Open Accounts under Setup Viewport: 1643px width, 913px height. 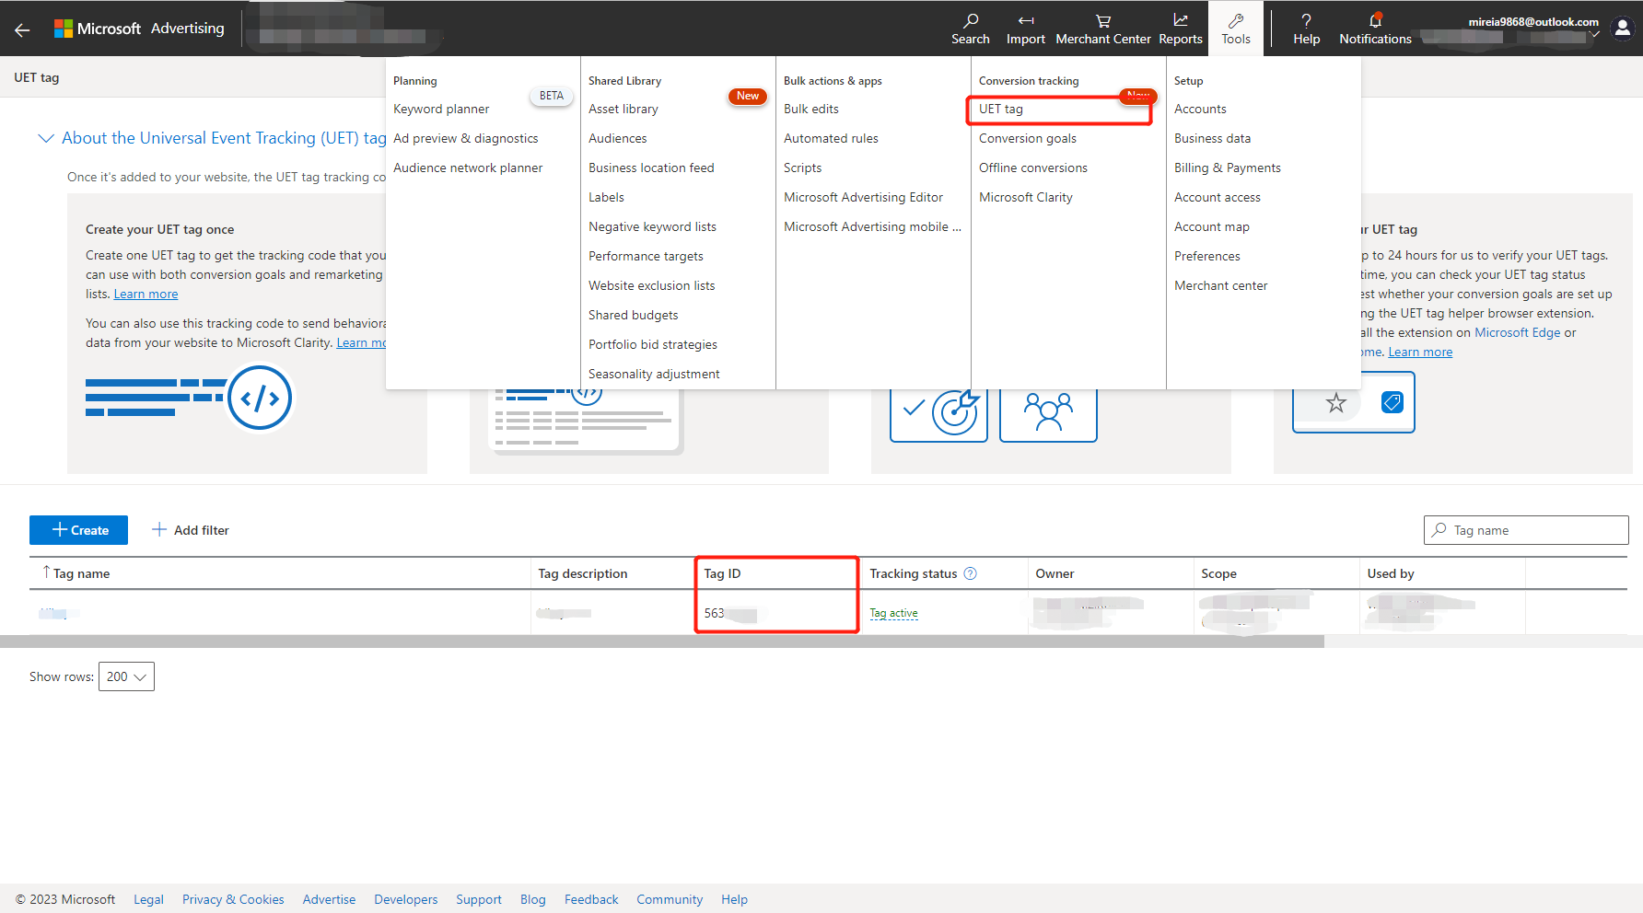pos(1200,109)
